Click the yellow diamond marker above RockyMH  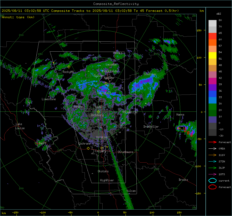(69, 67)
